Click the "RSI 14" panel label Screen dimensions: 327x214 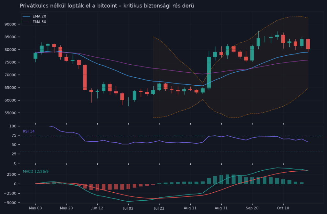coord(28,131)
